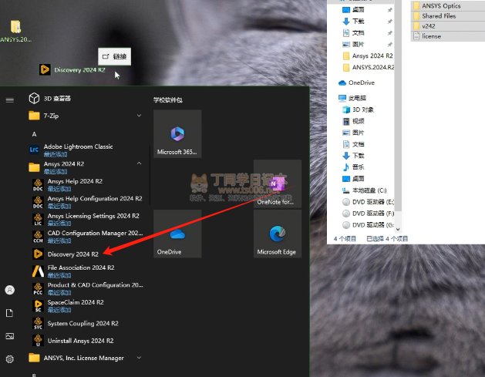Open 3D 查看器 app icon
The width and height of the screenshot is (485, 377).
[34, 99]
